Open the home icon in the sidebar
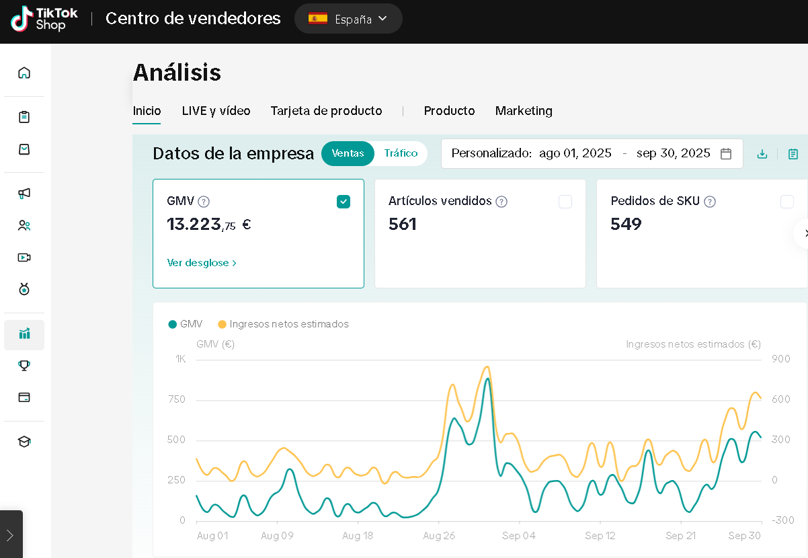The width and height of the screenshot is (808, 558). point(24,73)
